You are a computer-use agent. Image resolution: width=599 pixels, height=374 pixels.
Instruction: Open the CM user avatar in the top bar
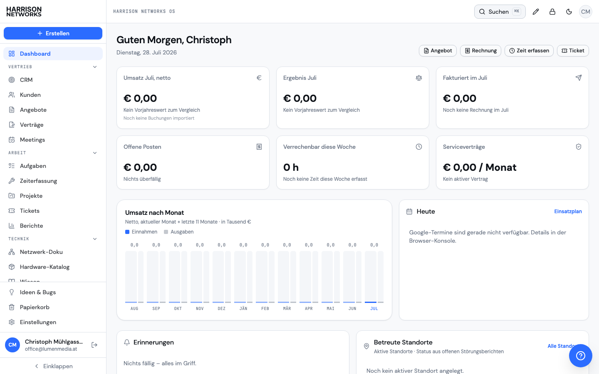(x=586, y=12)
